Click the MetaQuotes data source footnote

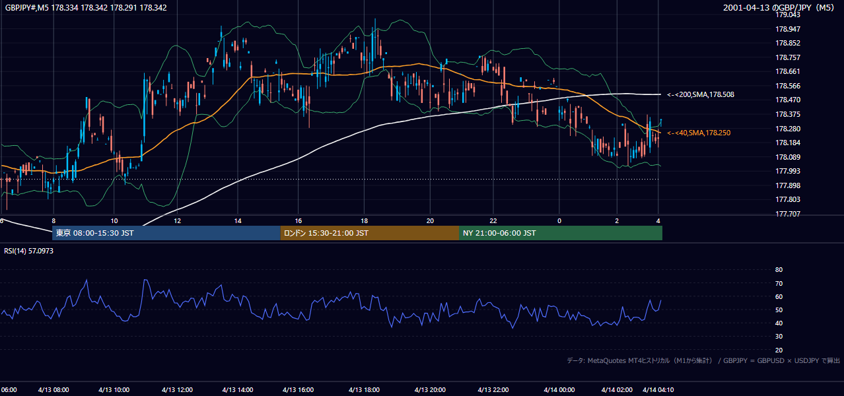coord(703,360)
